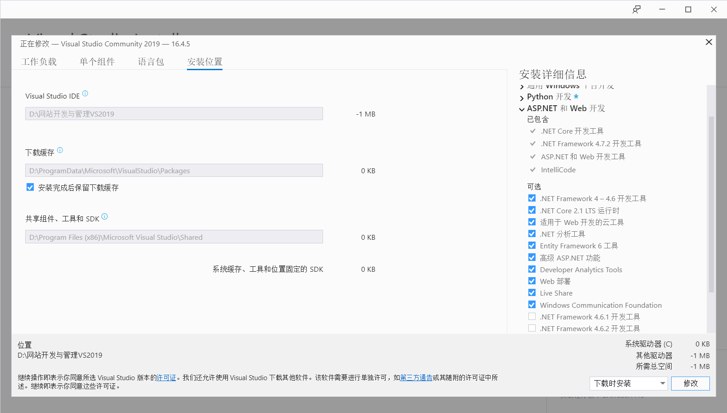Click the info icon next to 下载缓存
Image resolution: width=727 pixels, height=413 pixels.
60,150
